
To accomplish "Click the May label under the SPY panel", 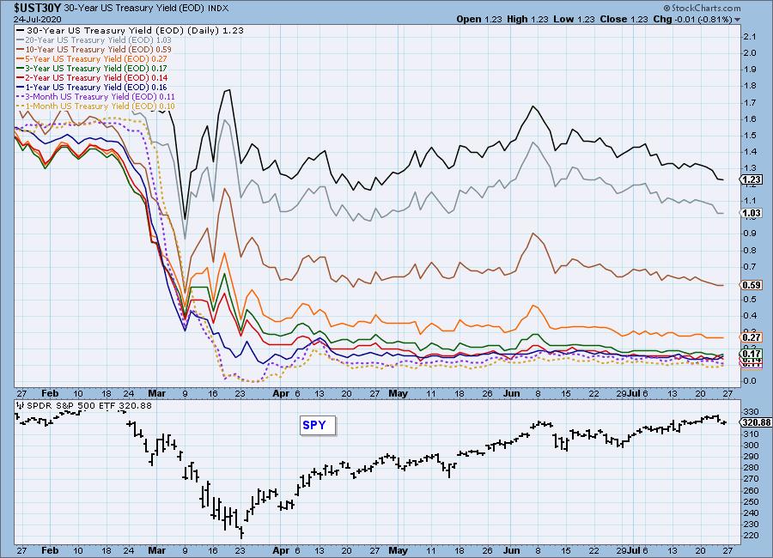I will (x=398, y=550).
